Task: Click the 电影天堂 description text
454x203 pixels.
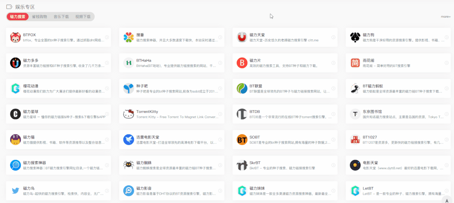Action: (x=403, y=168)
